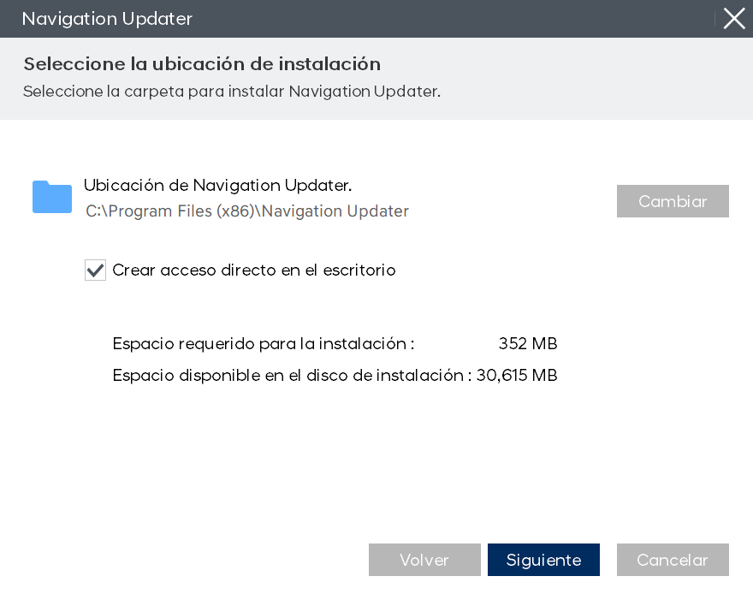Click the 'Crear acceso directo en el escritorio' label
Screen dimensions: 753x594
(254, 270)
